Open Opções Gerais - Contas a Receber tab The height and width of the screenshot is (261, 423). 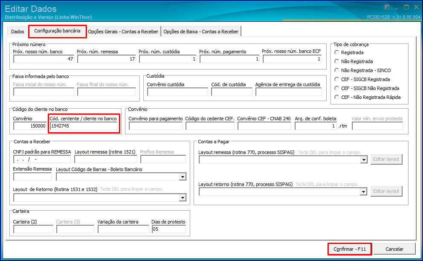pos(123,32)
